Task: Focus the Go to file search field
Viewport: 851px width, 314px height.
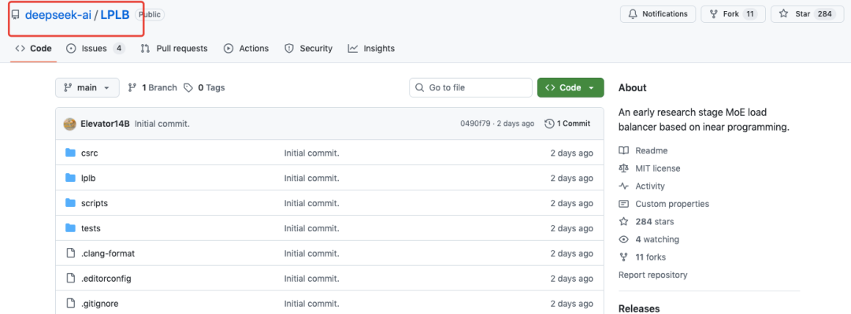Action: coord(470,87)
